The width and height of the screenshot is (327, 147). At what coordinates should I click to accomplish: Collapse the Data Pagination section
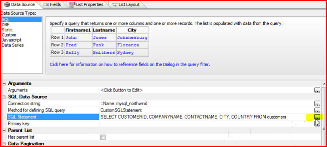click(4, 144)
